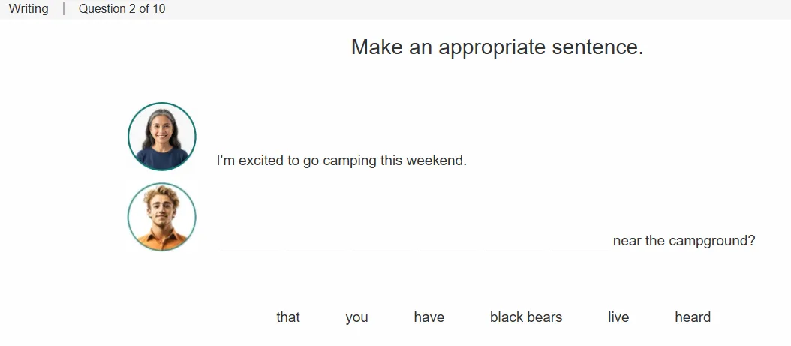Click the "Question 2 of 10" indicator
791x346 pixels.
[x=122, y=8]
